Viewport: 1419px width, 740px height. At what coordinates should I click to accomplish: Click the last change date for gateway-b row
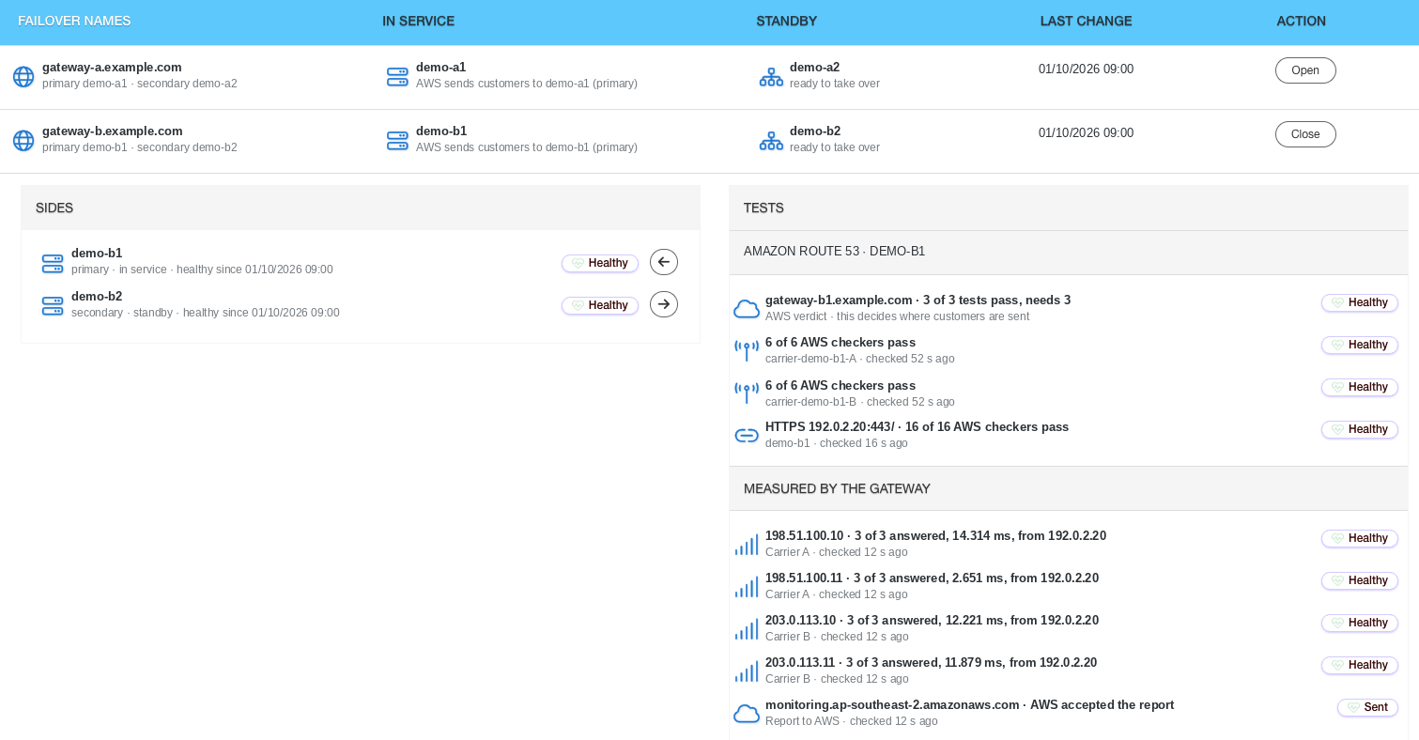[1086, 132]
